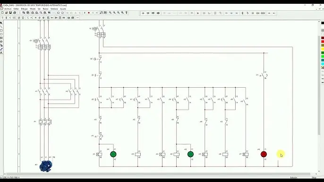Image resolution: width=324 pixels, height=182 pixels.
Task: Click the blue motor symbol
Action: [x=46, y=166]
